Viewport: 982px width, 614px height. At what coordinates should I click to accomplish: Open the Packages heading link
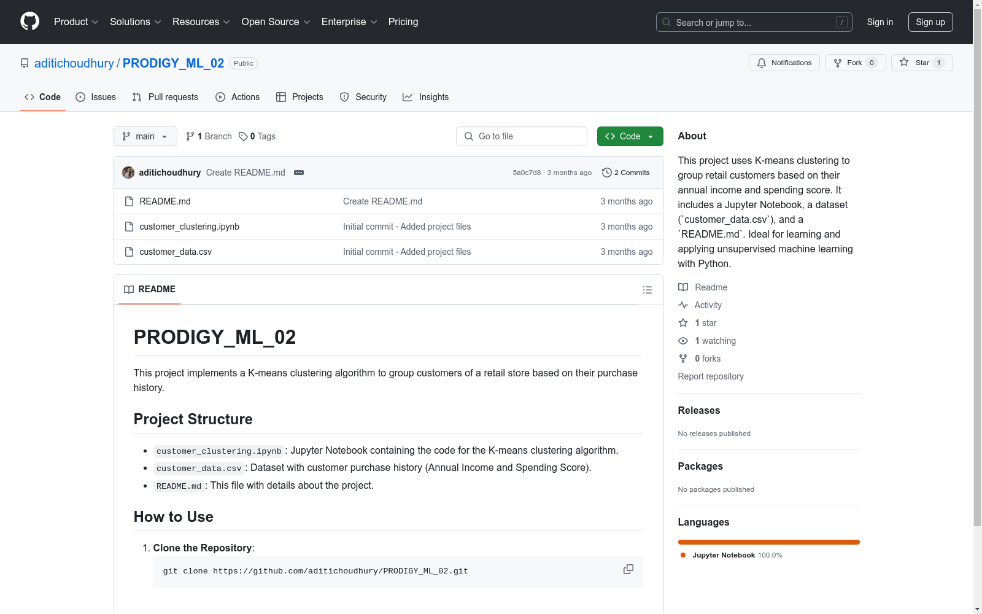click(700, 466)
